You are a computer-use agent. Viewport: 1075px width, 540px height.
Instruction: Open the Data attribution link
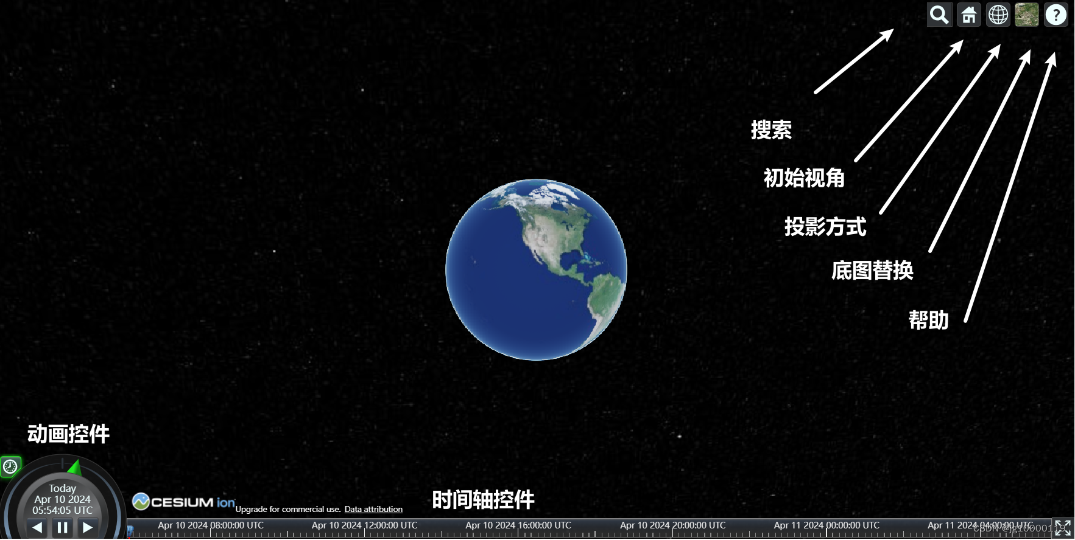pos(373,509)
